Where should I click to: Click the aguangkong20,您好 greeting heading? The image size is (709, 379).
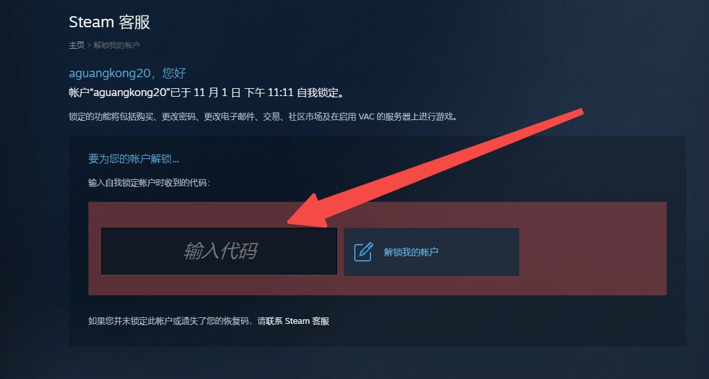(127, 73)
